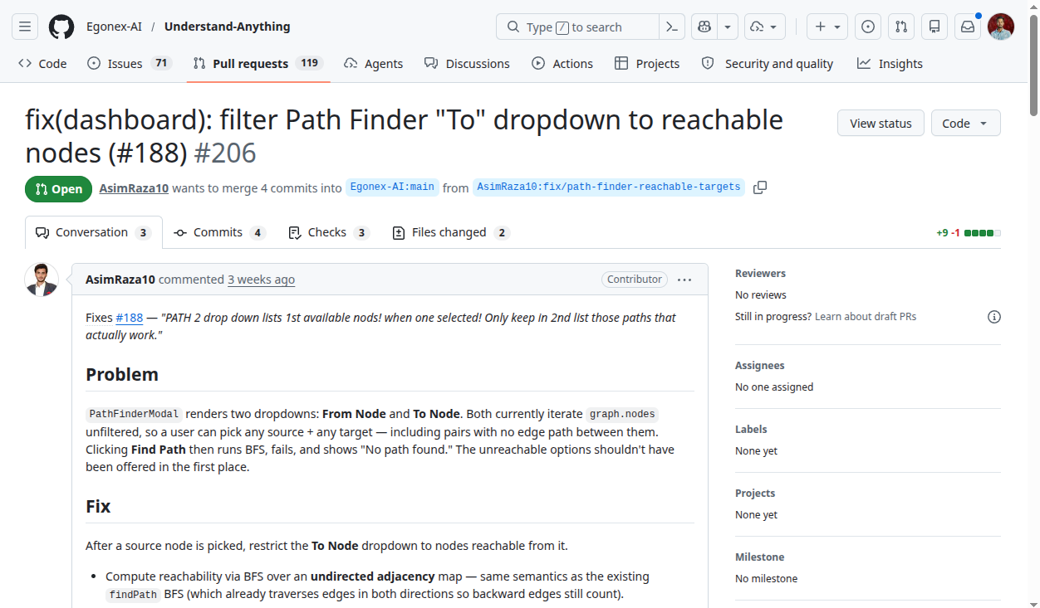Click the Milestone sidebar heading
Screen dimensions: 1040x608
[759, 557]
